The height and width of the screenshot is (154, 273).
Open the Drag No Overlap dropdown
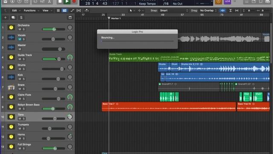click(x=208, y=10)
